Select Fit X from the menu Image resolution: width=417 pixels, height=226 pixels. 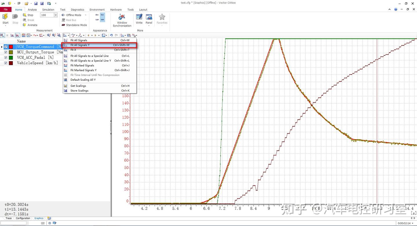[100, 50]
